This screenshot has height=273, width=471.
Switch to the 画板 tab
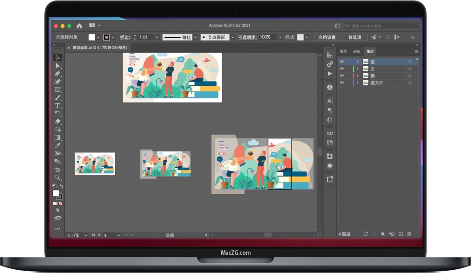(x=356, y=52)
